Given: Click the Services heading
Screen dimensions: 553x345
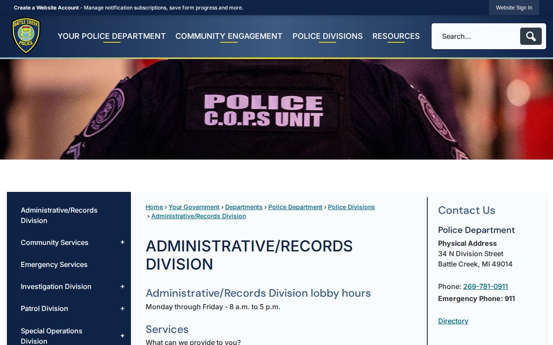Looking at the screenshot, I should coord(167,329).
